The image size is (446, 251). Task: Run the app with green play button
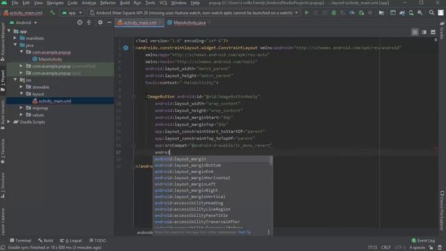(x=307, y=13)
